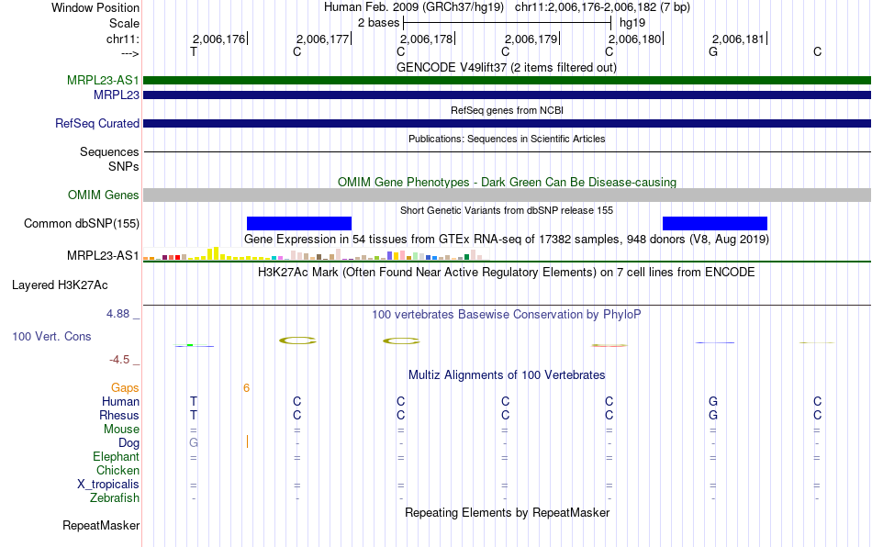Click the T base in the reference sequence
The width and height of the screenshot is (872, 547).
pyautogui.click(x=194, y=51)
